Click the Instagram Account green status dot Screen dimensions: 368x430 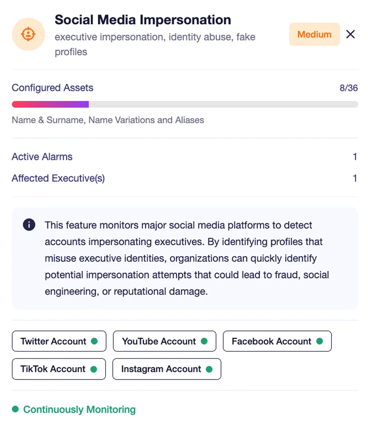point(209,369)
